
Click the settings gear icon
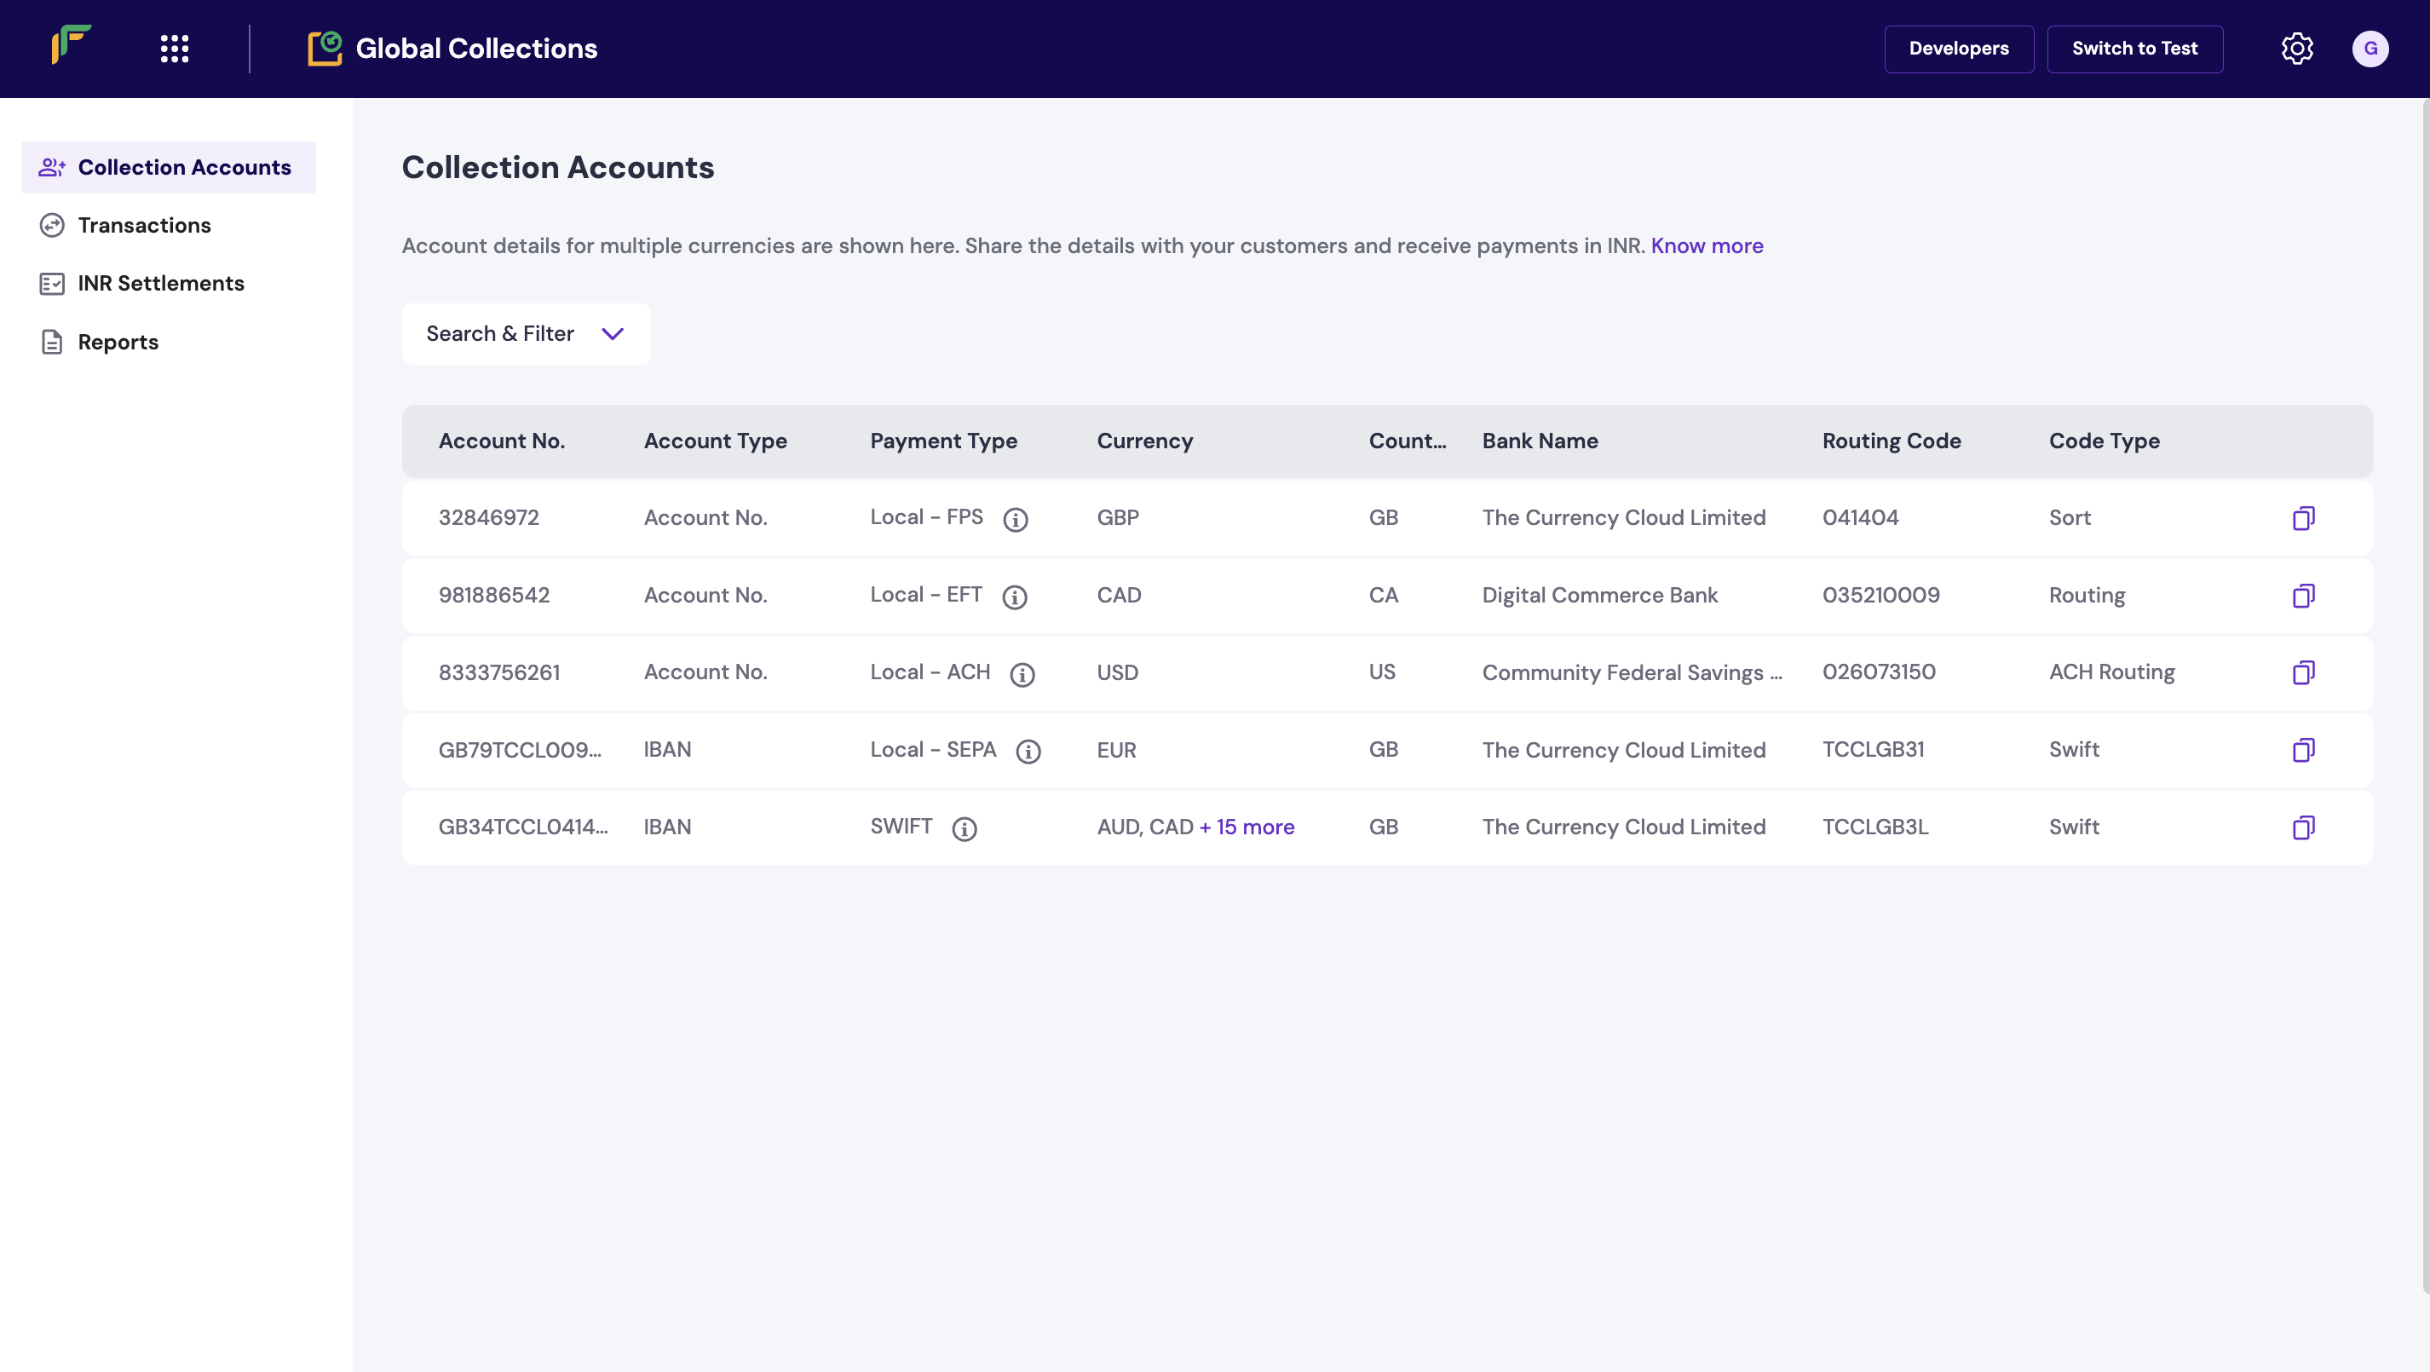pos(2296,48)
